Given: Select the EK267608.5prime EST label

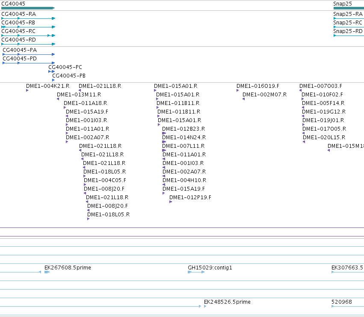Looking at the screenshot, I should (x=68, y=268).
